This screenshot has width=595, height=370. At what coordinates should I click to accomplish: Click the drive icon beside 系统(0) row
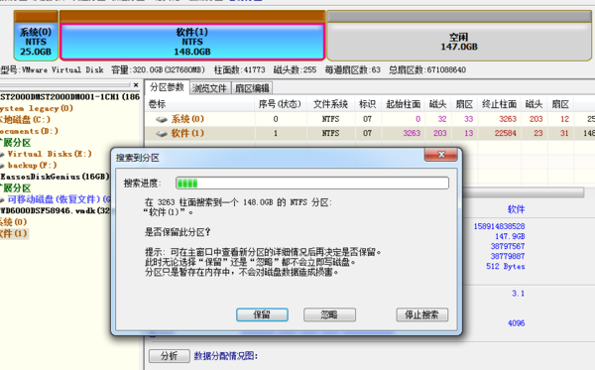(162, 120)
